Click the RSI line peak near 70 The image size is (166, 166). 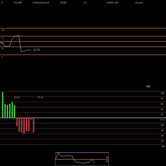[x=18, y=36]
